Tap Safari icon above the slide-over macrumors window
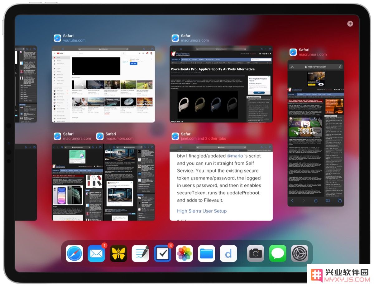Image resolution: width=374 pixels, height=287 pixels. pos(293,52)
